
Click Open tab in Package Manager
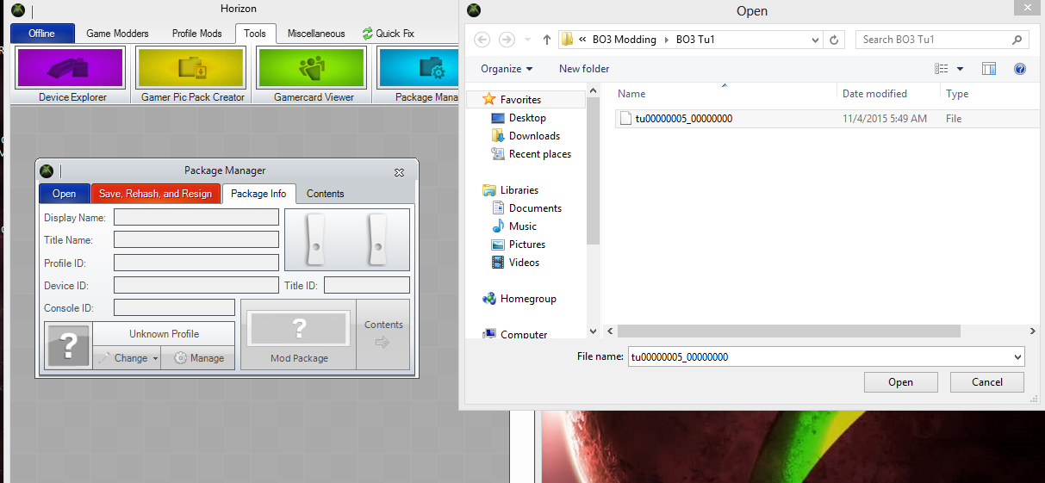[x=64, y=194]
